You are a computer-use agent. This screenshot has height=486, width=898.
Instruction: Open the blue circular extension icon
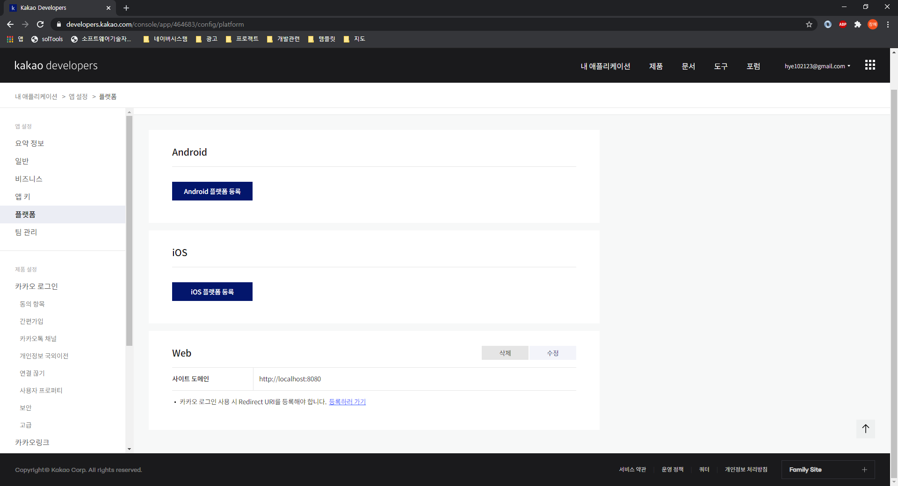[x=828, y=24]
